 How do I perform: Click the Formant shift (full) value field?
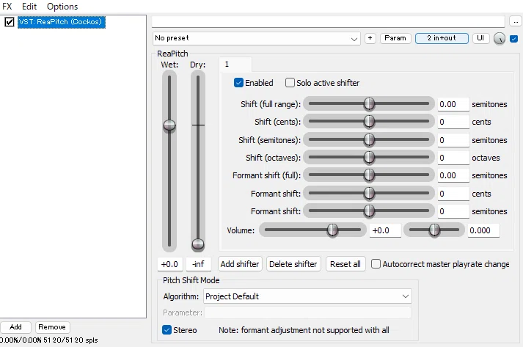tap(453, 175)
